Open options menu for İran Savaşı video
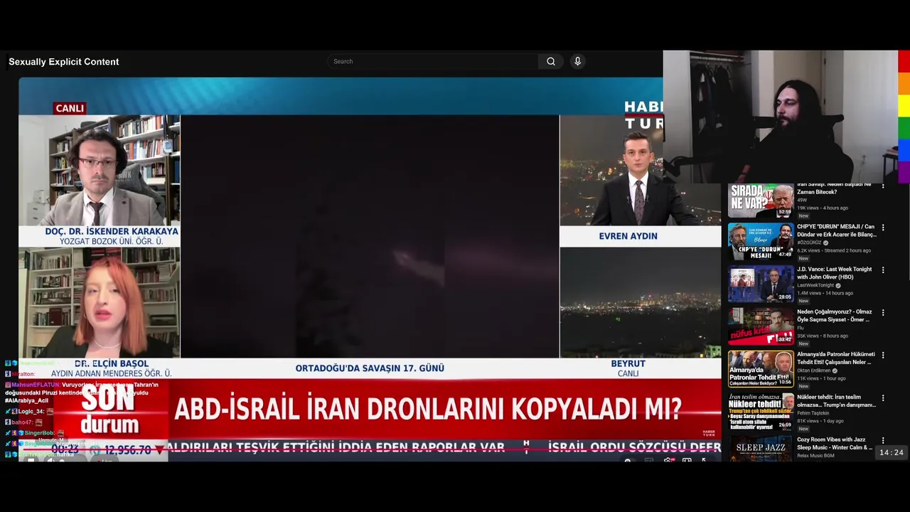 (x=883, y=186)
